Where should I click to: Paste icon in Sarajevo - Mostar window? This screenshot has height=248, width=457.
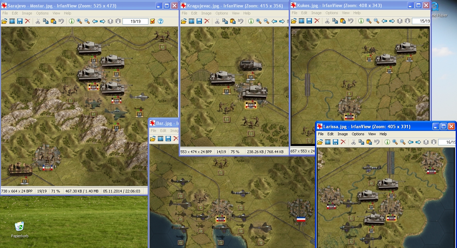(53, 21)
